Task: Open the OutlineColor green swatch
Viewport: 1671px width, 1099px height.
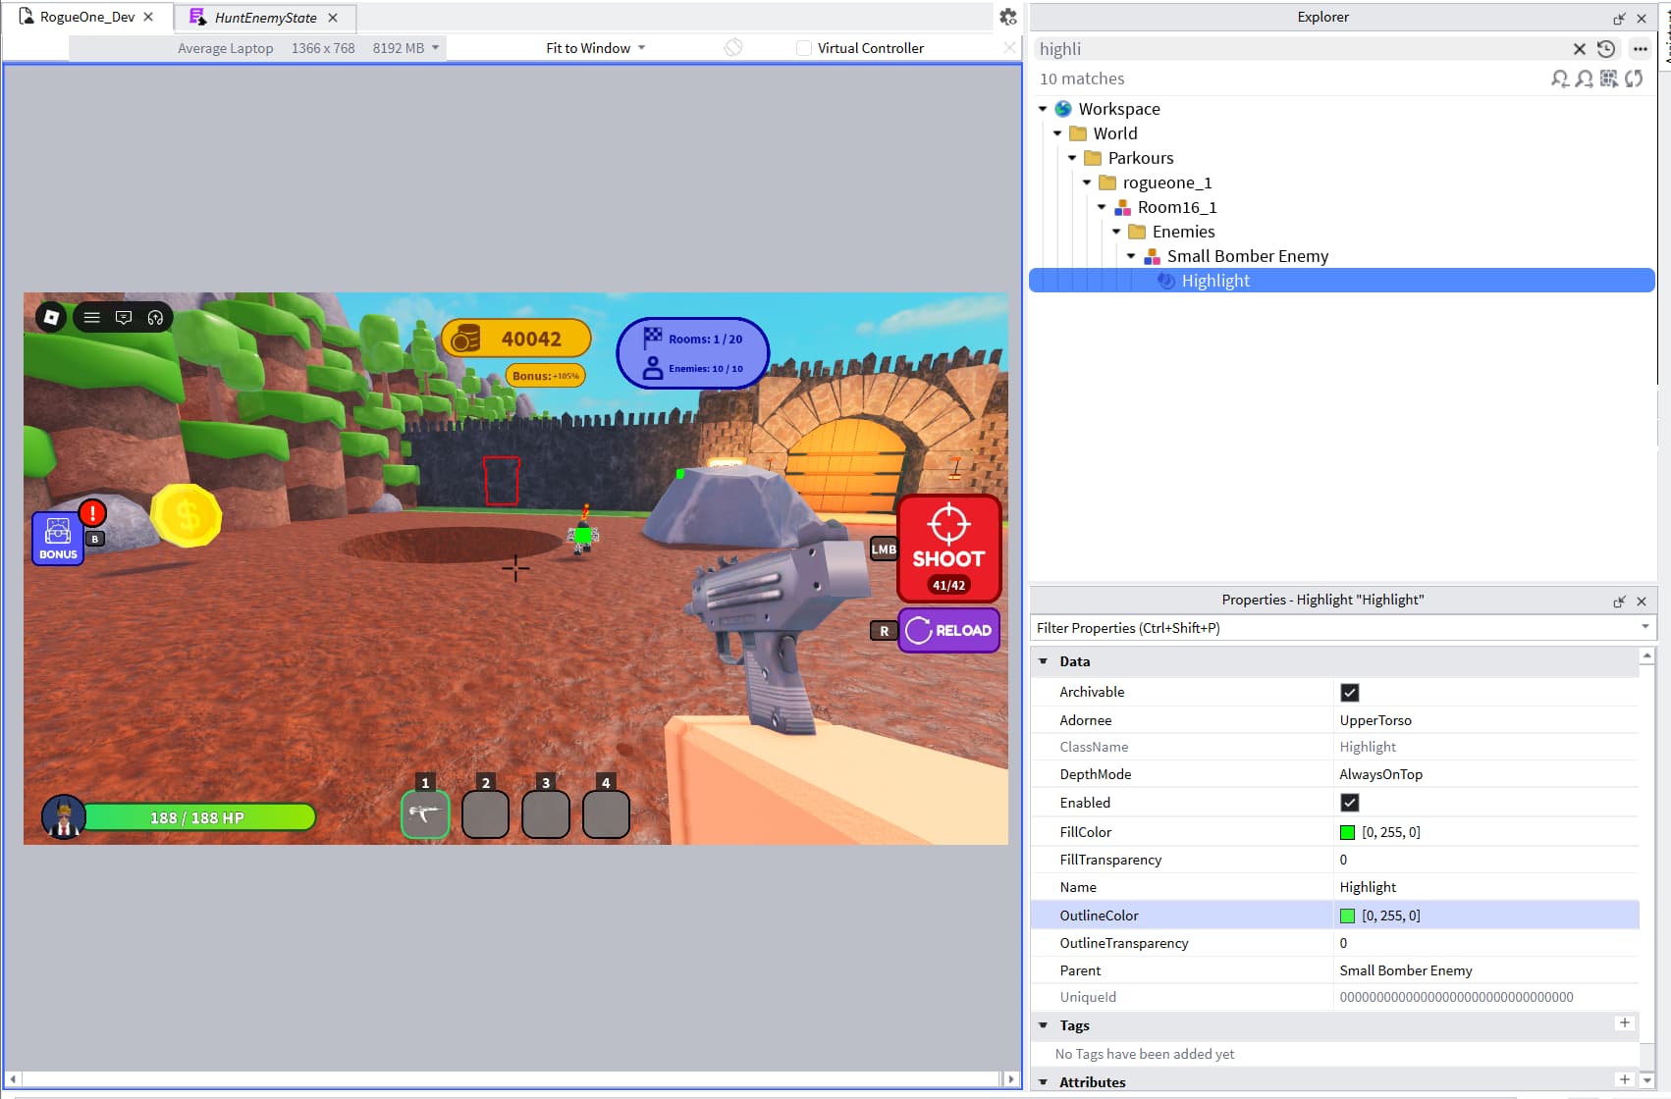Action: click(1347, 916)
